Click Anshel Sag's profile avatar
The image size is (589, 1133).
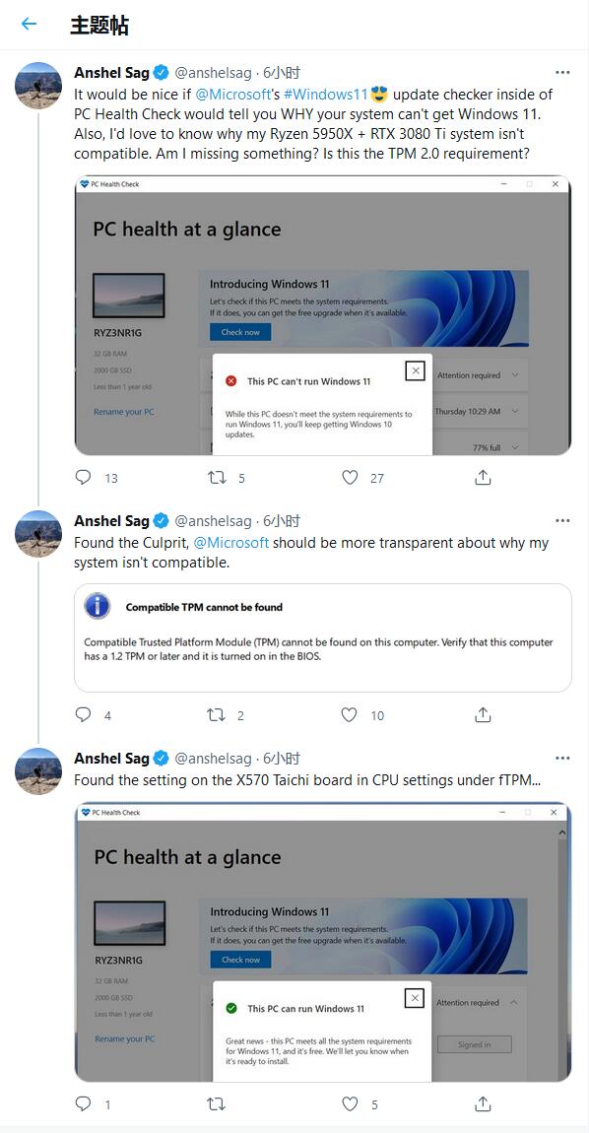pos(37,85)
